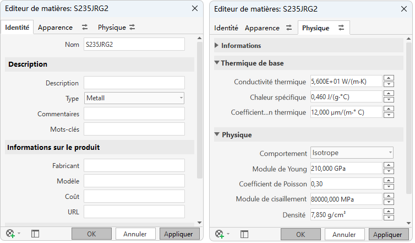Close the left Editeur de matières window
Image resolution: width=415 pixels, height=243 pixels.
195,8
